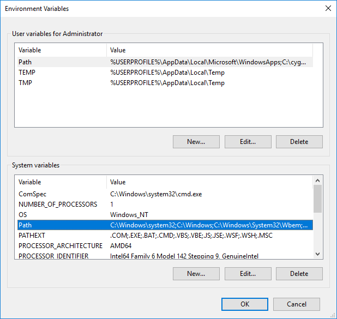337x319 pixels.
Task: Click Edit button under user variables
Action: 248,142
